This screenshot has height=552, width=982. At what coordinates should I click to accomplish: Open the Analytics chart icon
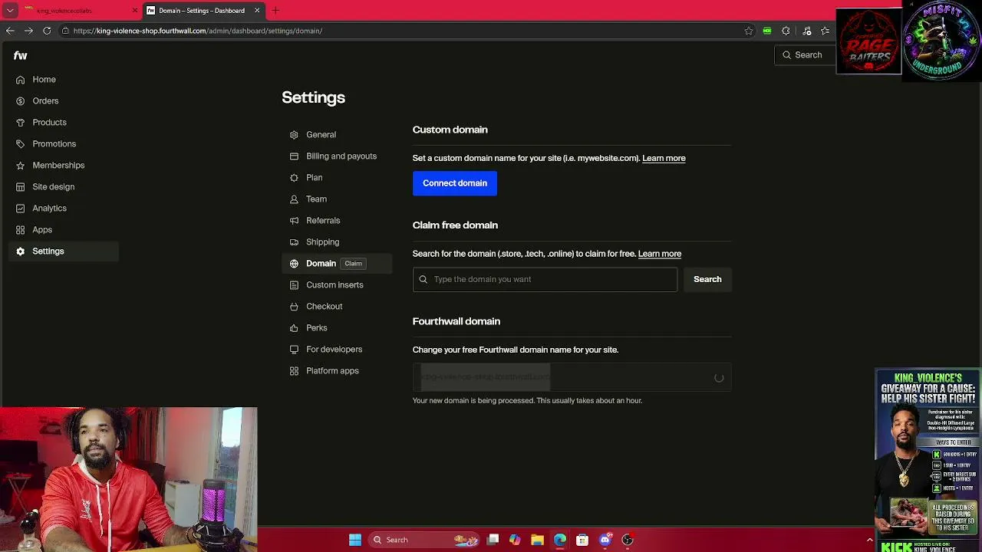pos(20,209)
